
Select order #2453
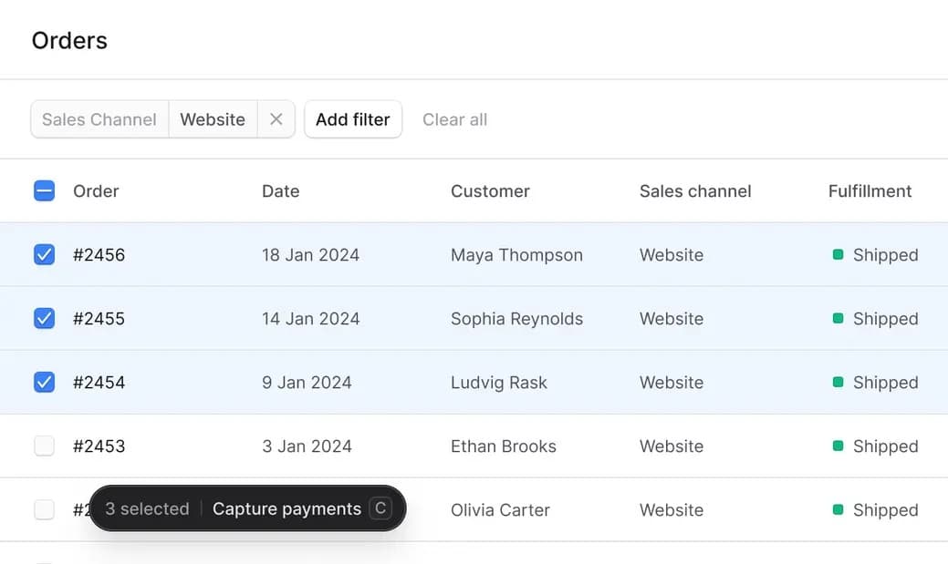tap(44, 446)
